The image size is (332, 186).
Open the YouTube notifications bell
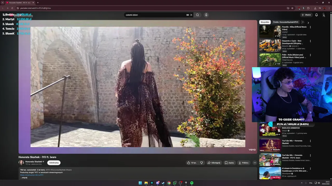(316, 15)
